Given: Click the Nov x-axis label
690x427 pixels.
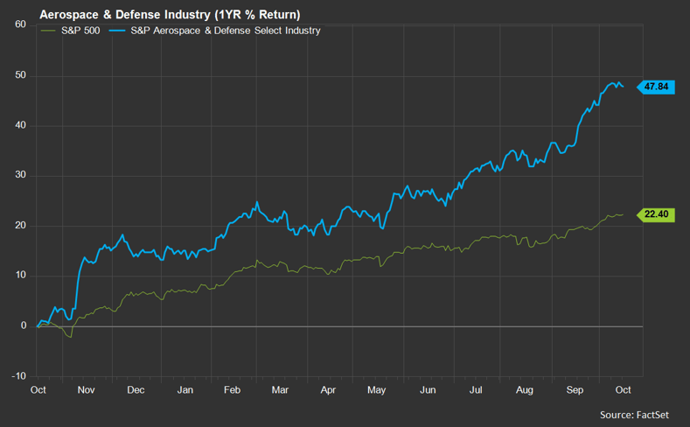Looking at the screenshot, I should coord(86,390).
